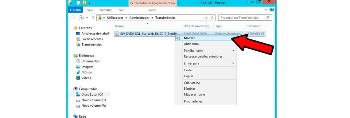Open Novo volume (E:)

(94, 100)
